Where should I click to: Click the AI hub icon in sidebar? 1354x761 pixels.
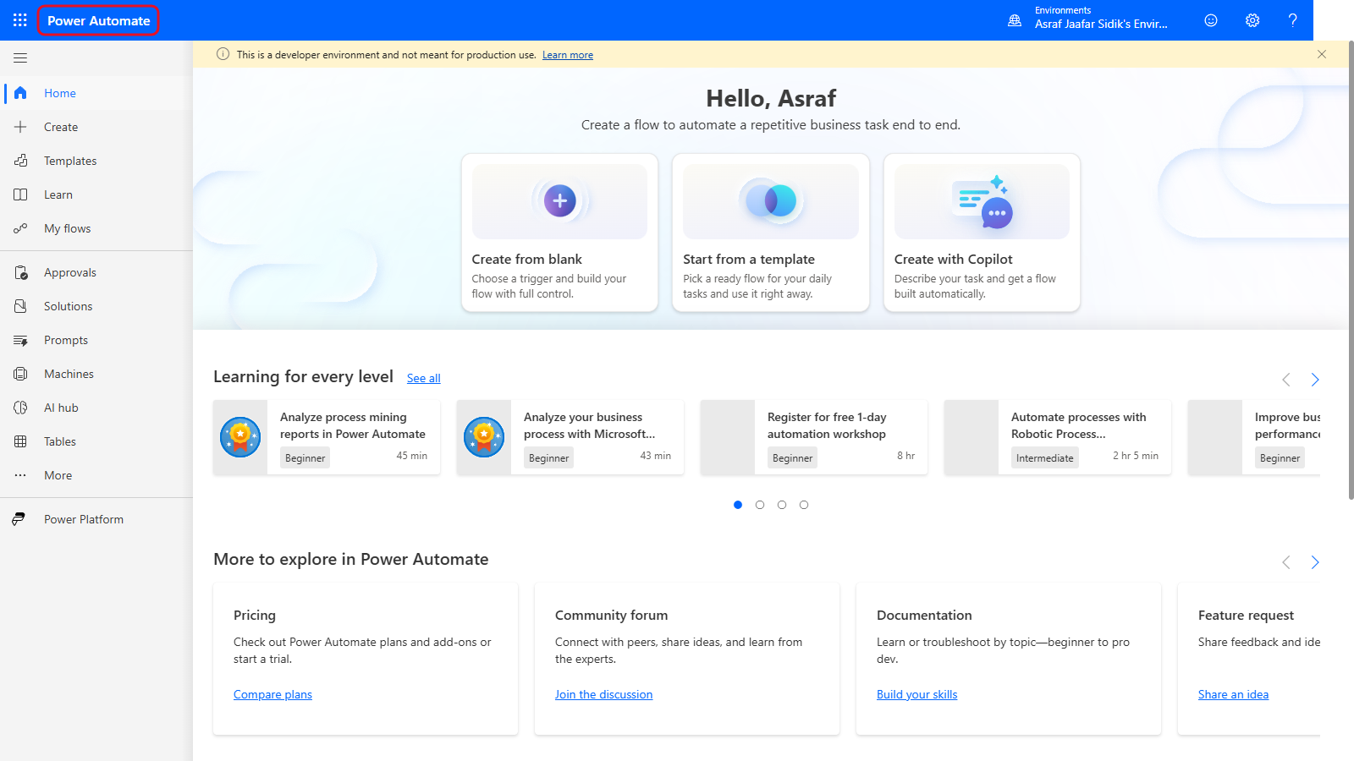tap(20, 408)
